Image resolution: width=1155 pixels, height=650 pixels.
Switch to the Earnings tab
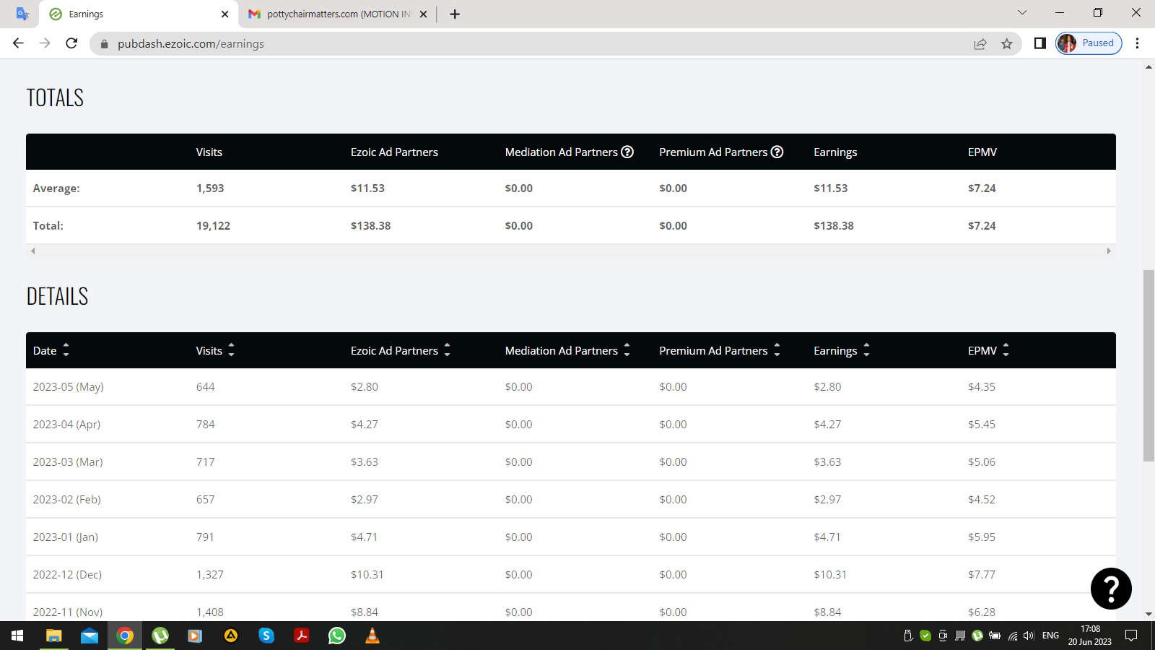[x=139, y=14]
